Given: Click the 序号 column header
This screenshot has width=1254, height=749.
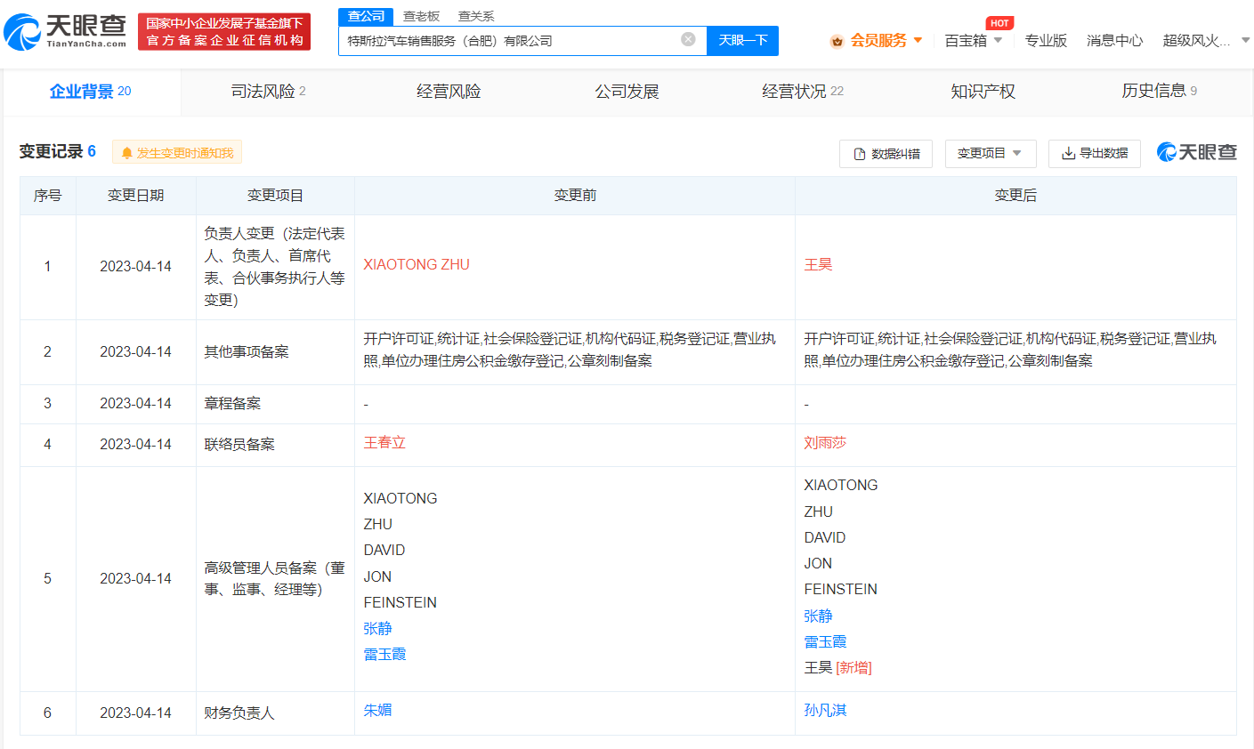Looking at the screenshot, I should pyautogui.click(x=48, y=196).
